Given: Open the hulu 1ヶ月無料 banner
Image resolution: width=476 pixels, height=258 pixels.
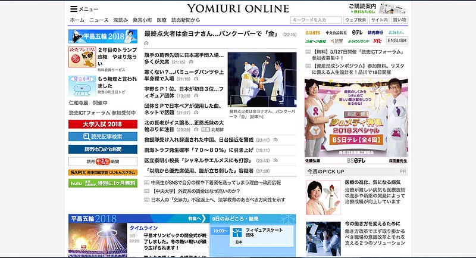Looking at the screenshot, I should [x=102, y=183].
